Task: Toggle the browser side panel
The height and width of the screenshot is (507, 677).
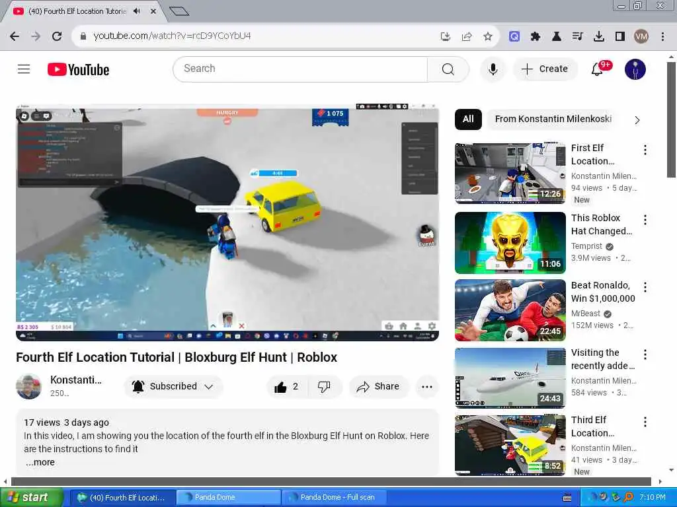Action: (x=620, y=36)
